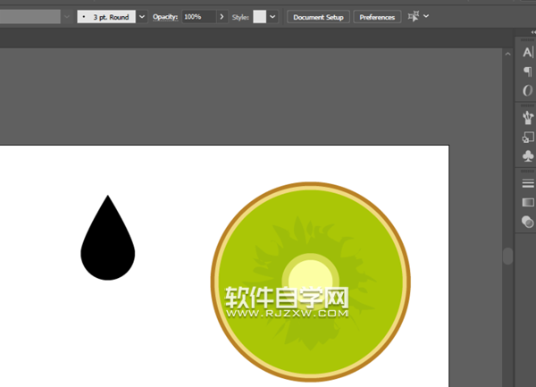536x387 pixels.
Task: Open the Paragraph panel icon
Action: (528, 72)
